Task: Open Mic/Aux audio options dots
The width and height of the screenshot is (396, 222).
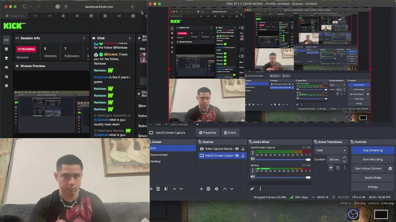Action: coord(252,171)
